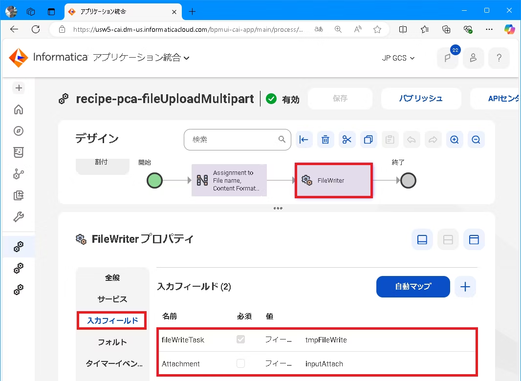521x381 pixels.
Task: Click the browser back arrow
Action: pyautogui.click(x=14, y=29)
